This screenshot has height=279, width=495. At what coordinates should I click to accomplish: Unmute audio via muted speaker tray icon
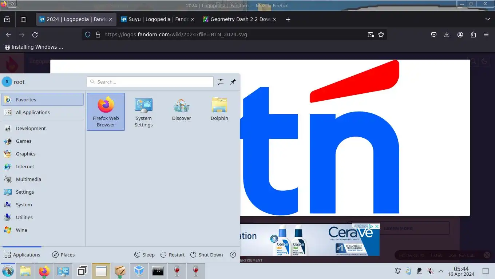point(430,271)
